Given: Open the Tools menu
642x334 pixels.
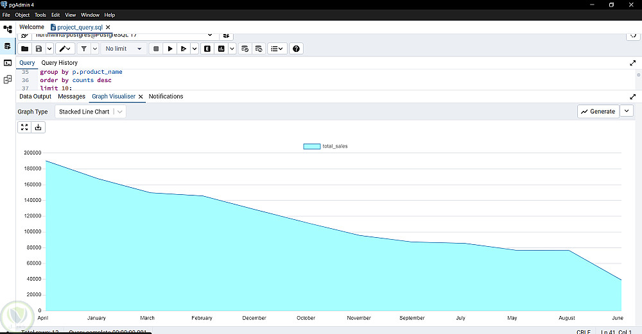Looking at the screenshot, I should pos(40,15).
